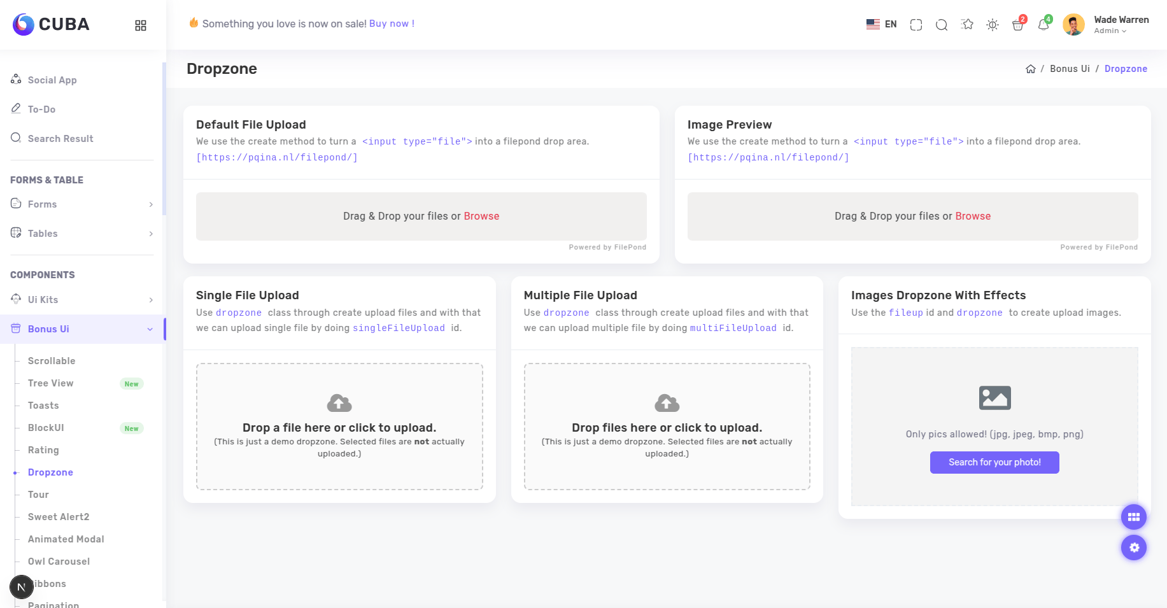Open the EN language selector
Image resolution: width=1167 pixels, height=608 pixels.
[882, 24]
